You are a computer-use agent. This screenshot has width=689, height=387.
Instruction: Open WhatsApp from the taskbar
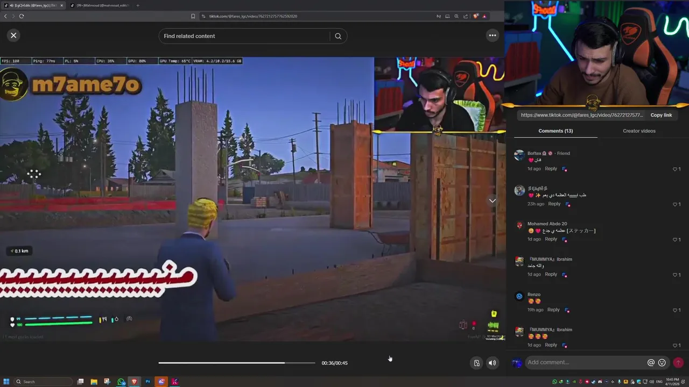121,382
